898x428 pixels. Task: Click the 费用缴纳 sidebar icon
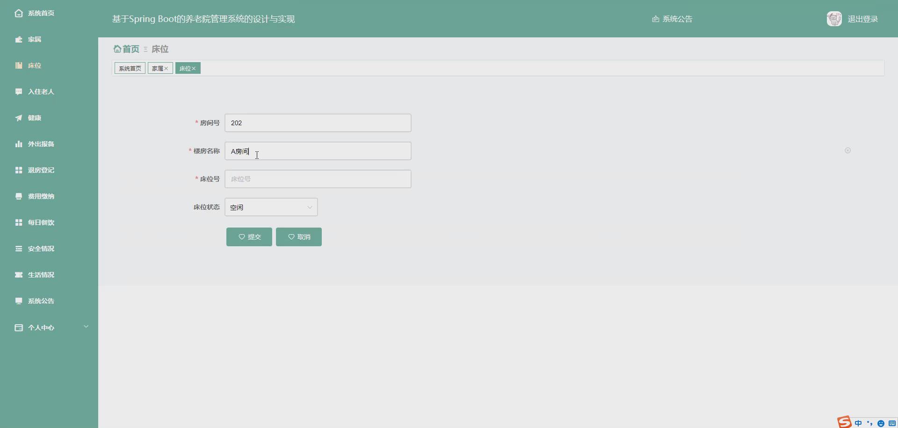pos(19,196)
